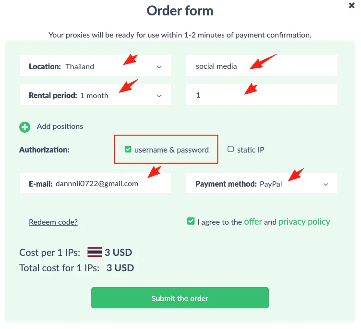Viewport: 361px width, 329px height.
Task: Click the 1 month rental value
Action: click(x=94, y=96)
